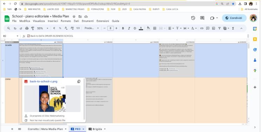
Task: Open text rotation dropdown
Action: pyautogui.click(x=194, y=28)
